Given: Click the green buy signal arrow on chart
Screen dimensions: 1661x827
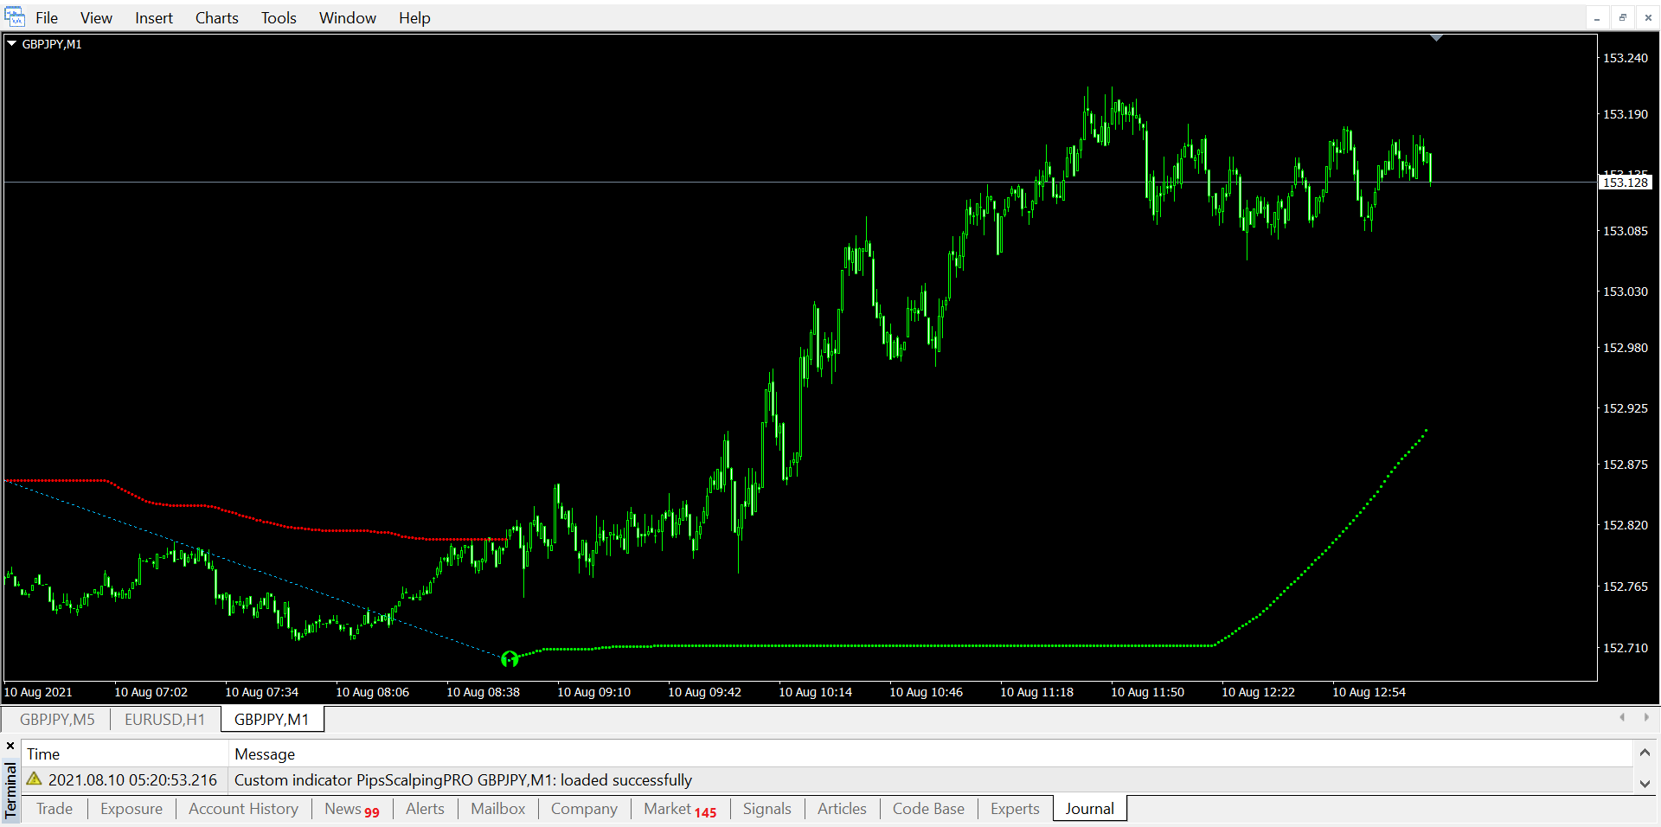Looking at the screenshot, I should (x=510, y=659).
